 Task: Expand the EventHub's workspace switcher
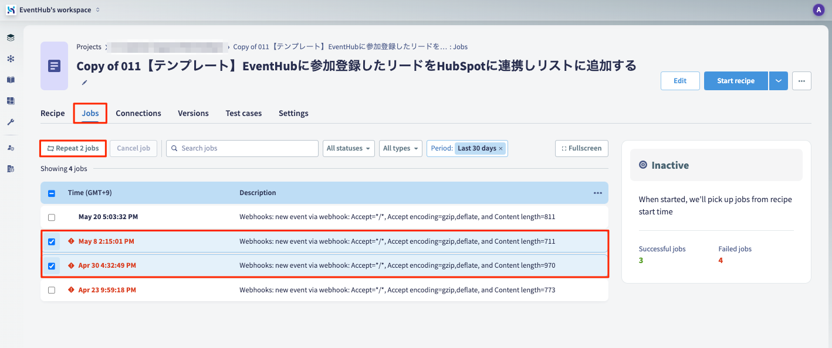[x=59, y=10]
